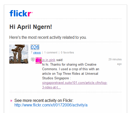Click the 'Here's the most recent activity' line
The image size is (133, 113).
tap(48, 37)
